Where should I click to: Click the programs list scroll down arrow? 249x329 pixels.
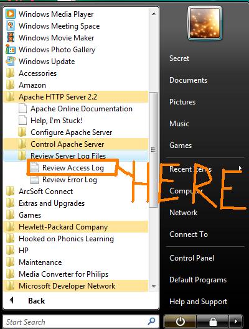coord(154,287)
